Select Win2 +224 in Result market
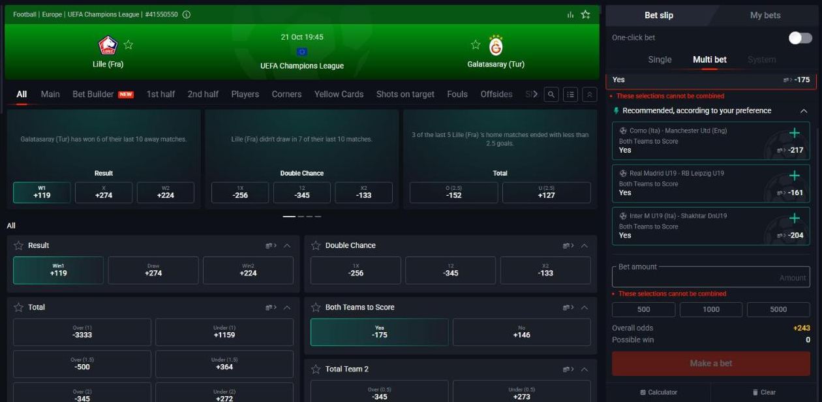 pyautogui.click(x=248, y=270)
